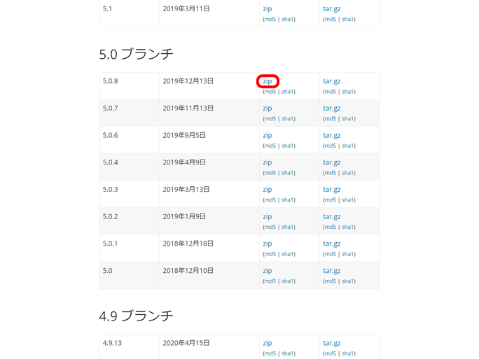Screen dimensions: 479x359
Task: Download the zip for version 5.0.7
Action: pos(268,108)
